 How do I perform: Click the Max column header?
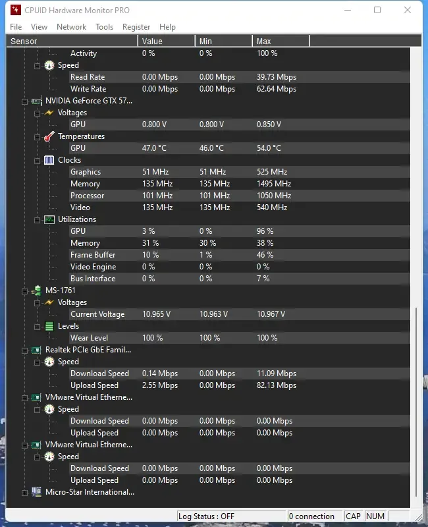(281, 41)
